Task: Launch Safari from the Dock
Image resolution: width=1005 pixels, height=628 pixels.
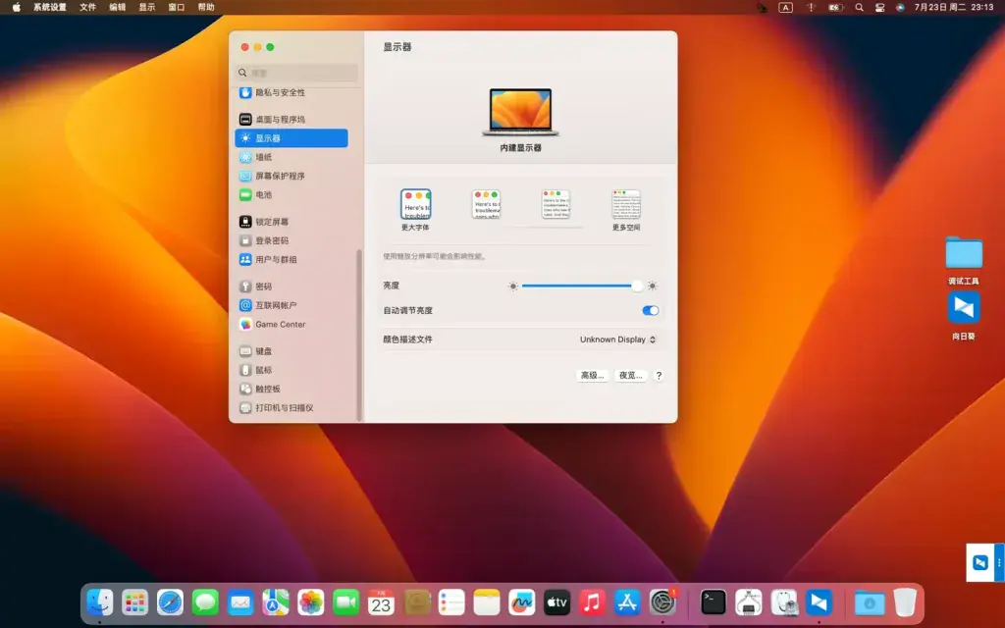Action: coord(171,602)
